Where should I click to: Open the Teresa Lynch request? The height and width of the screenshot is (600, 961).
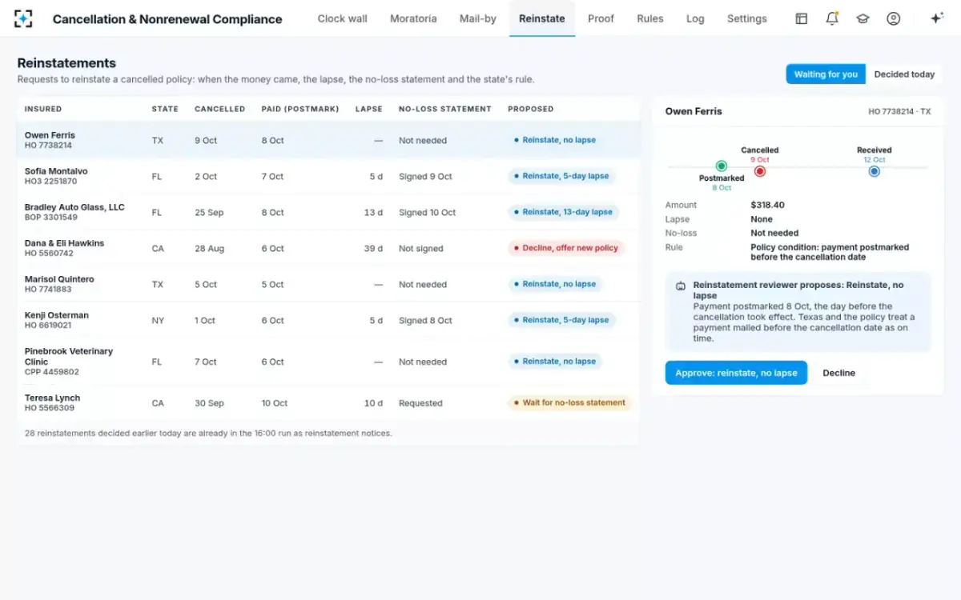328,402
